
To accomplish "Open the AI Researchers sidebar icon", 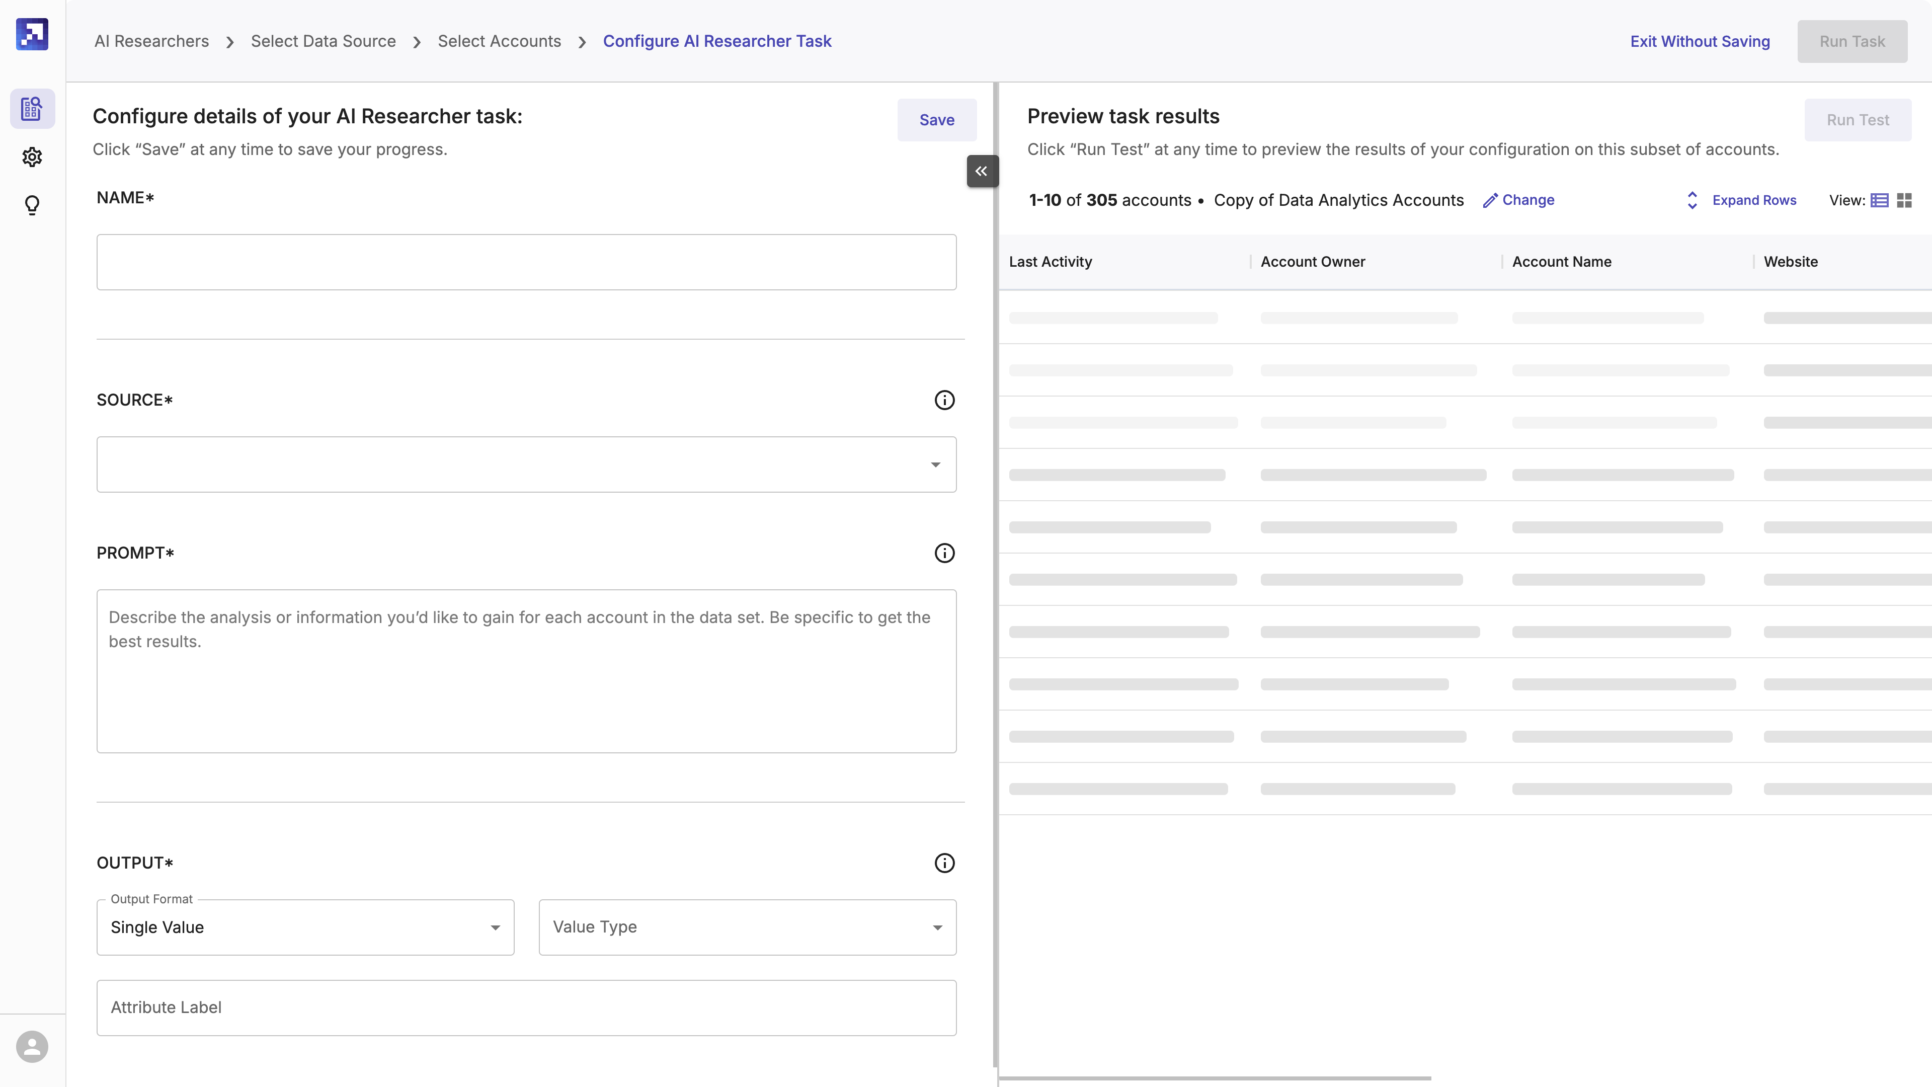I will pos(32,109).
